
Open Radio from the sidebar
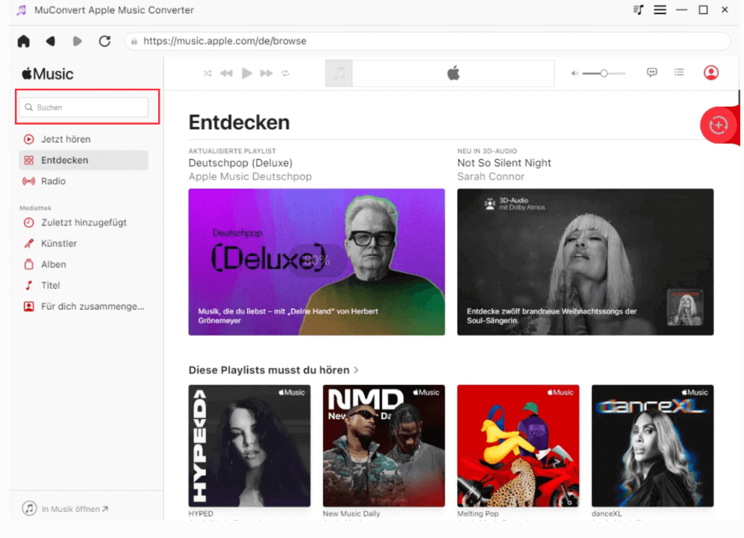(53, 181)
